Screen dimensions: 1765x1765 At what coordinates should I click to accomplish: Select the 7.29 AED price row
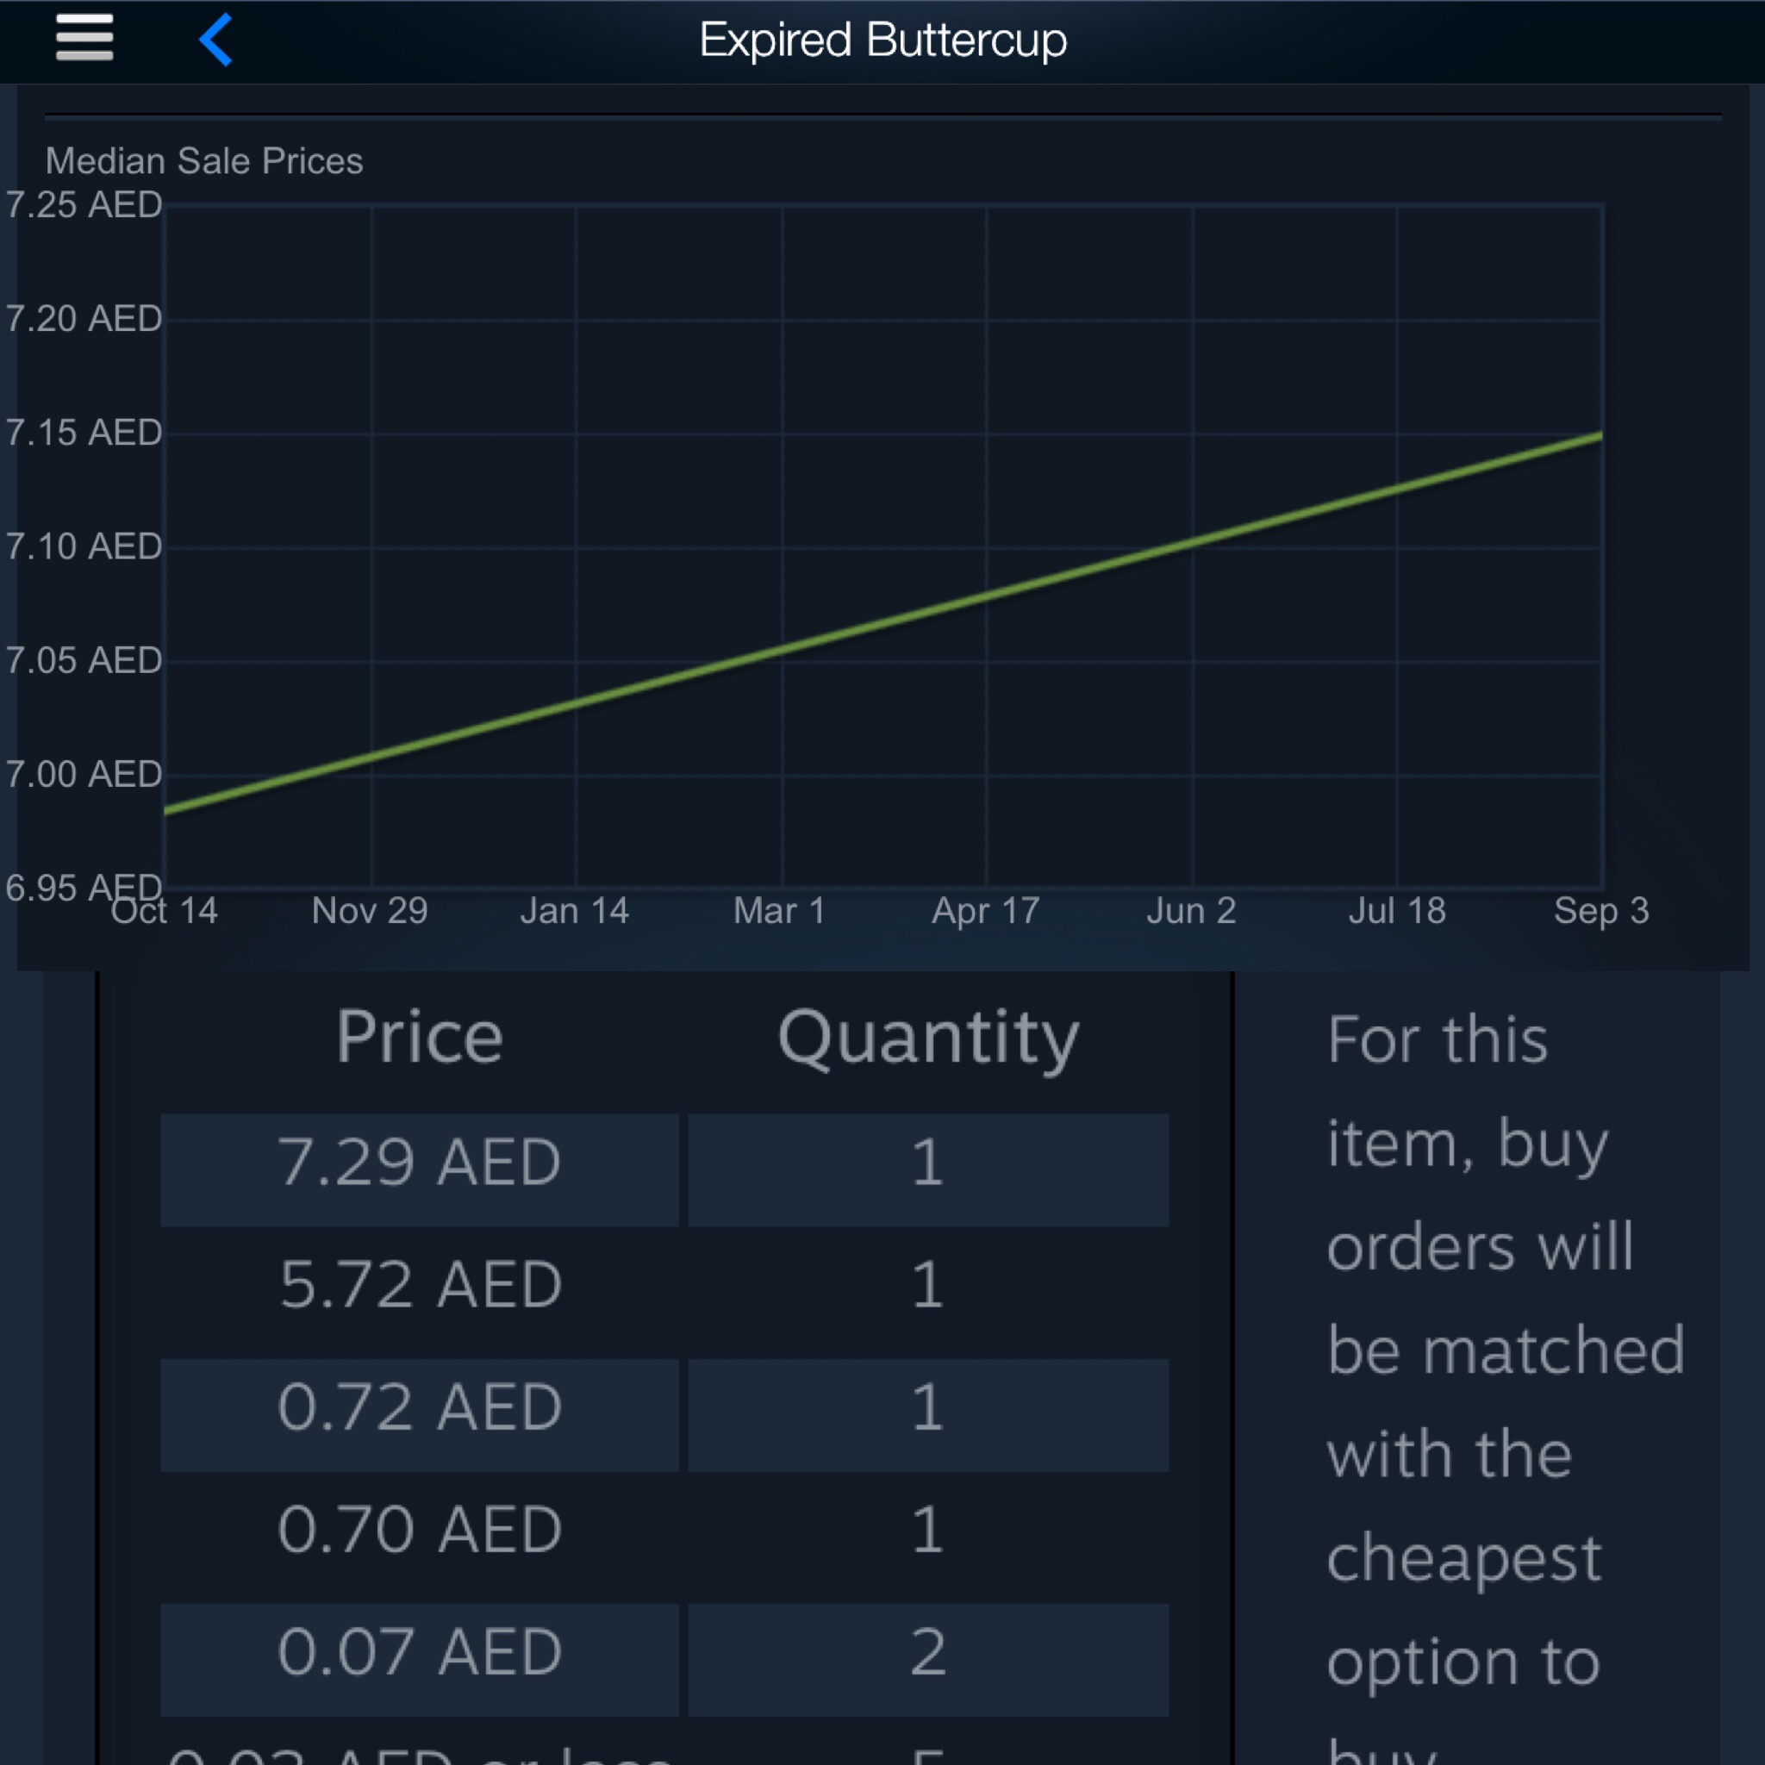[x=420, y=1163]
